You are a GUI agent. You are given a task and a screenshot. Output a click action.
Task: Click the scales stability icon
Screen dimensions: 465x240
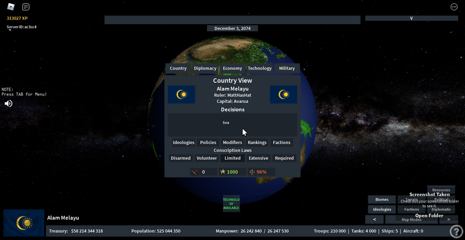click(252, 172)
